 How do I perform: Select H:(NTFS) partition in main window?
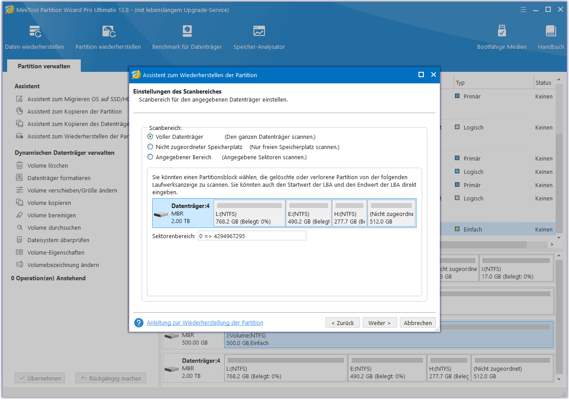click(x=448, y=368)
